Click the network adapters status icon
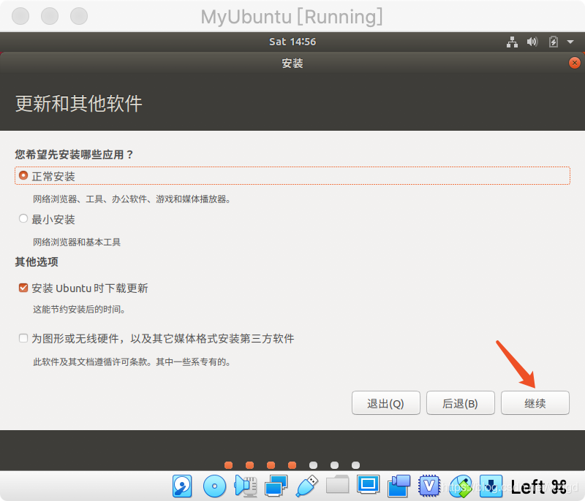The width and height of the screenshot is (585, 501). coord(276,486)
